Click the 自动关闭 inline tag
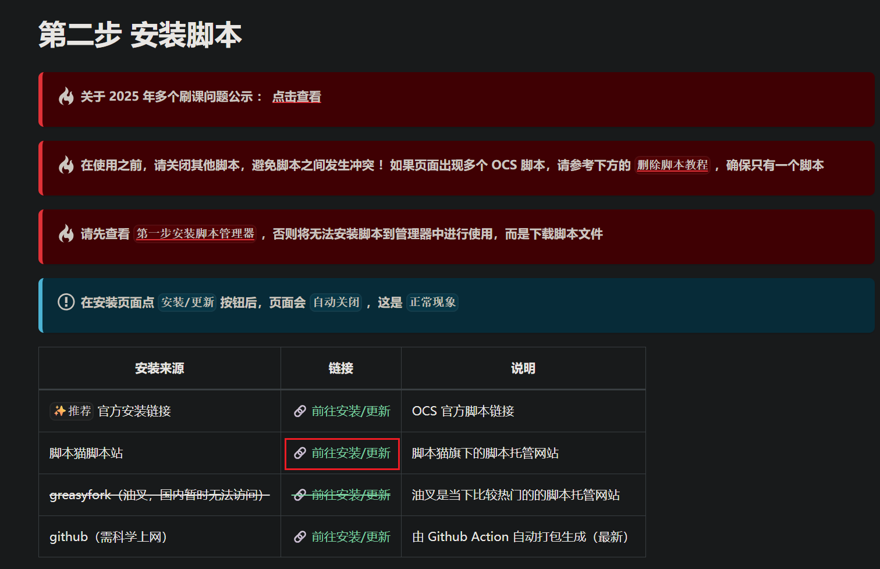The width and height of the screenshot is (880, 569). 336,303
